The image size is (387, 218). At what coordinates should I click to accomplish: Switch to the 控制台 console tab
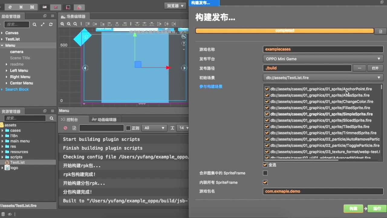point(73,120)
